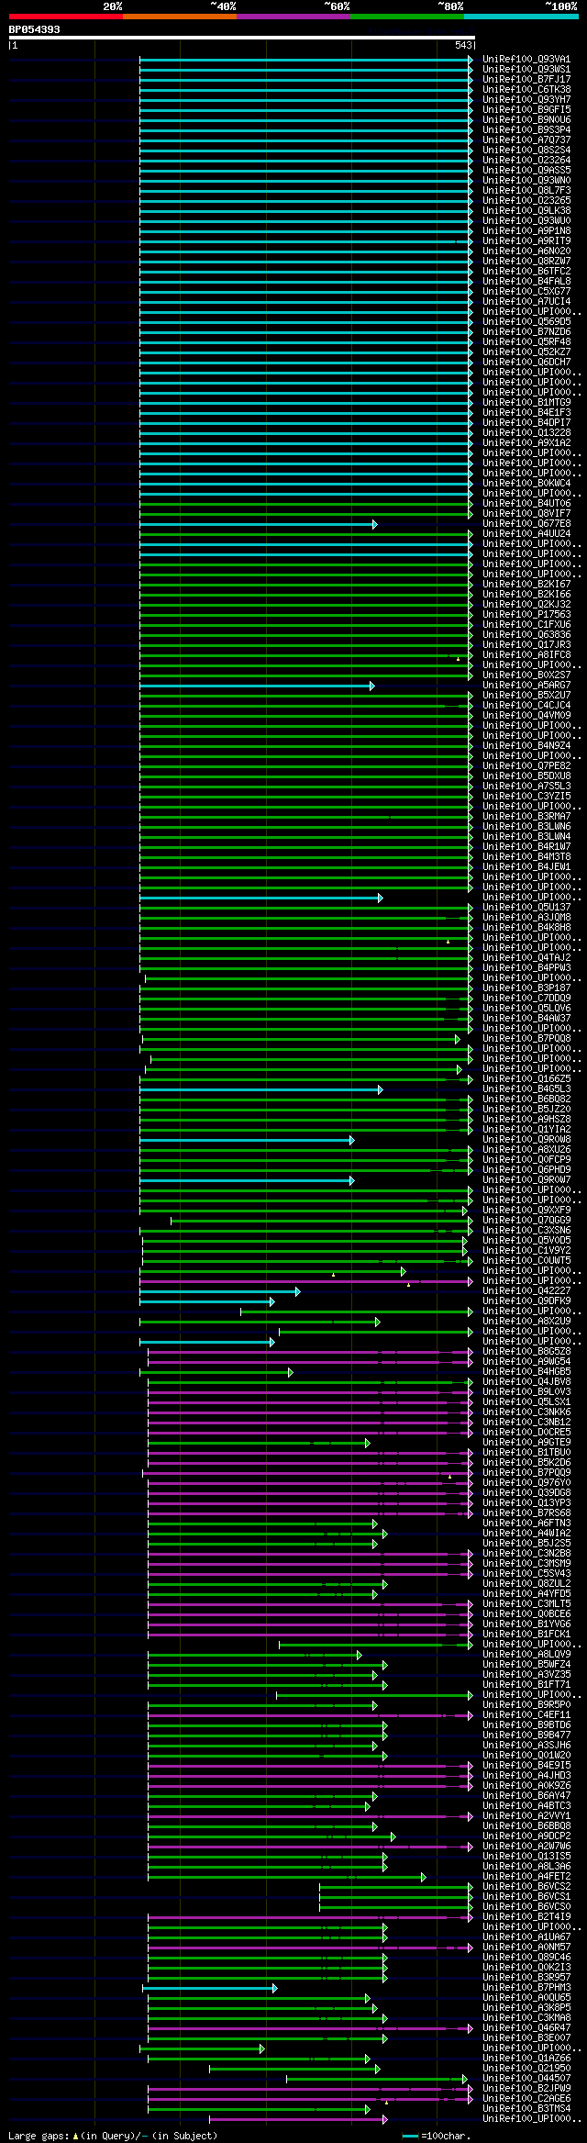Image resolution: width=587 pixels, height=2143 pixels.
Task: Select the UniRef100_B6TFC2 label
Action: click(526, 271)
